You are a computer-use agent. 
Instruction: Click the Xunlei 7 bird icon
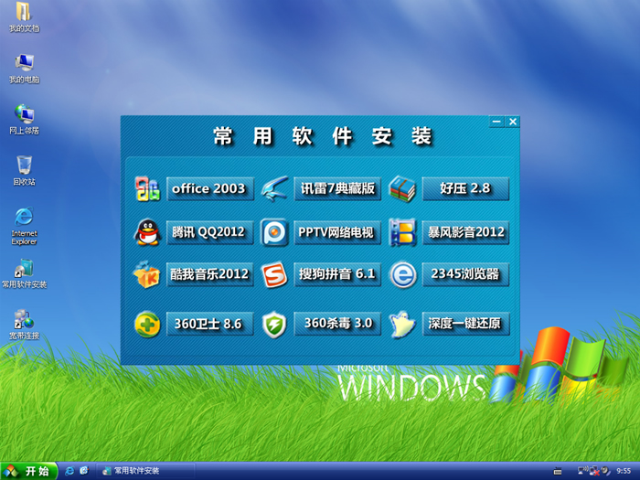tap(275, 189)
